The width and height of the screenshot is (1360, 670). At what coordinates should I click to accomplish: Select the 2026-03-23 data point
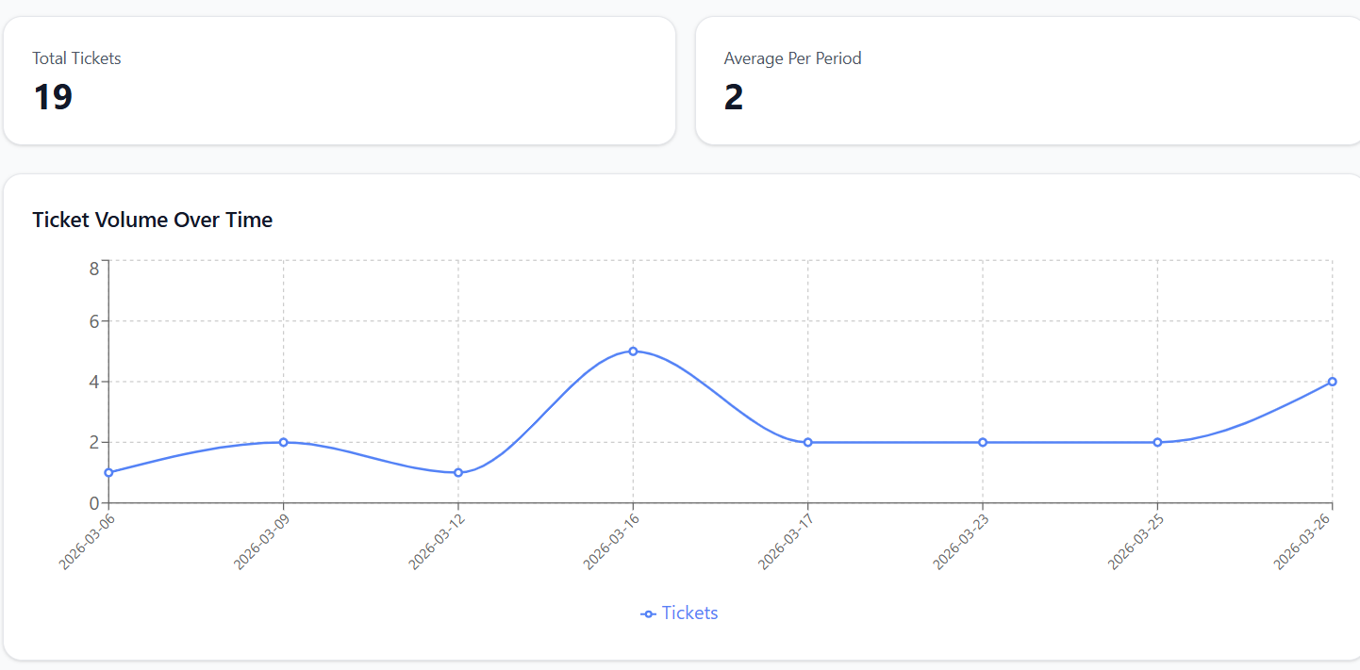pos(983,442)
